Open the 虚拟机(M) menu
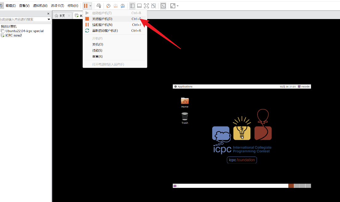 pyautogui.click(x=40, y=6)
